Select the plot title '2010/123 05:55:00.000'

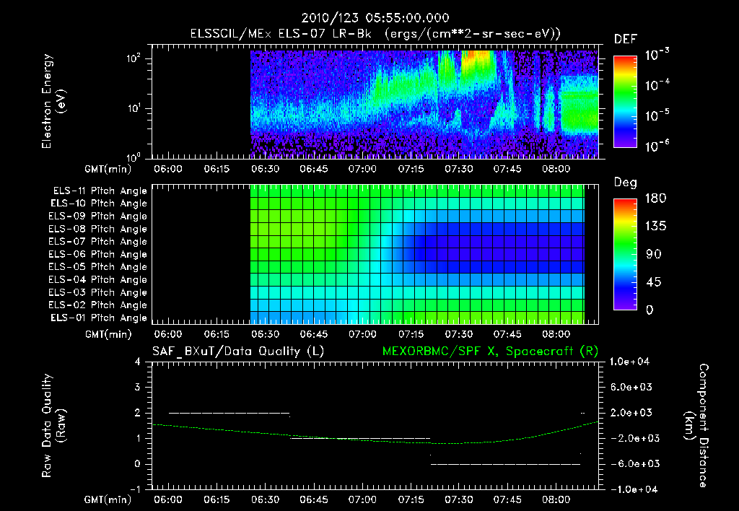point(375,18)
